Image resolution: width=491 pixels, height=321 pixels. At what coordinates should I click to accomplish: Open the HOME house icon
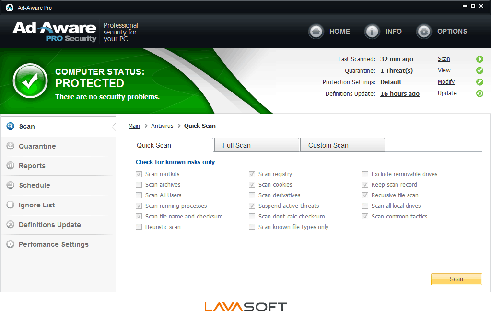click(316, 31)
